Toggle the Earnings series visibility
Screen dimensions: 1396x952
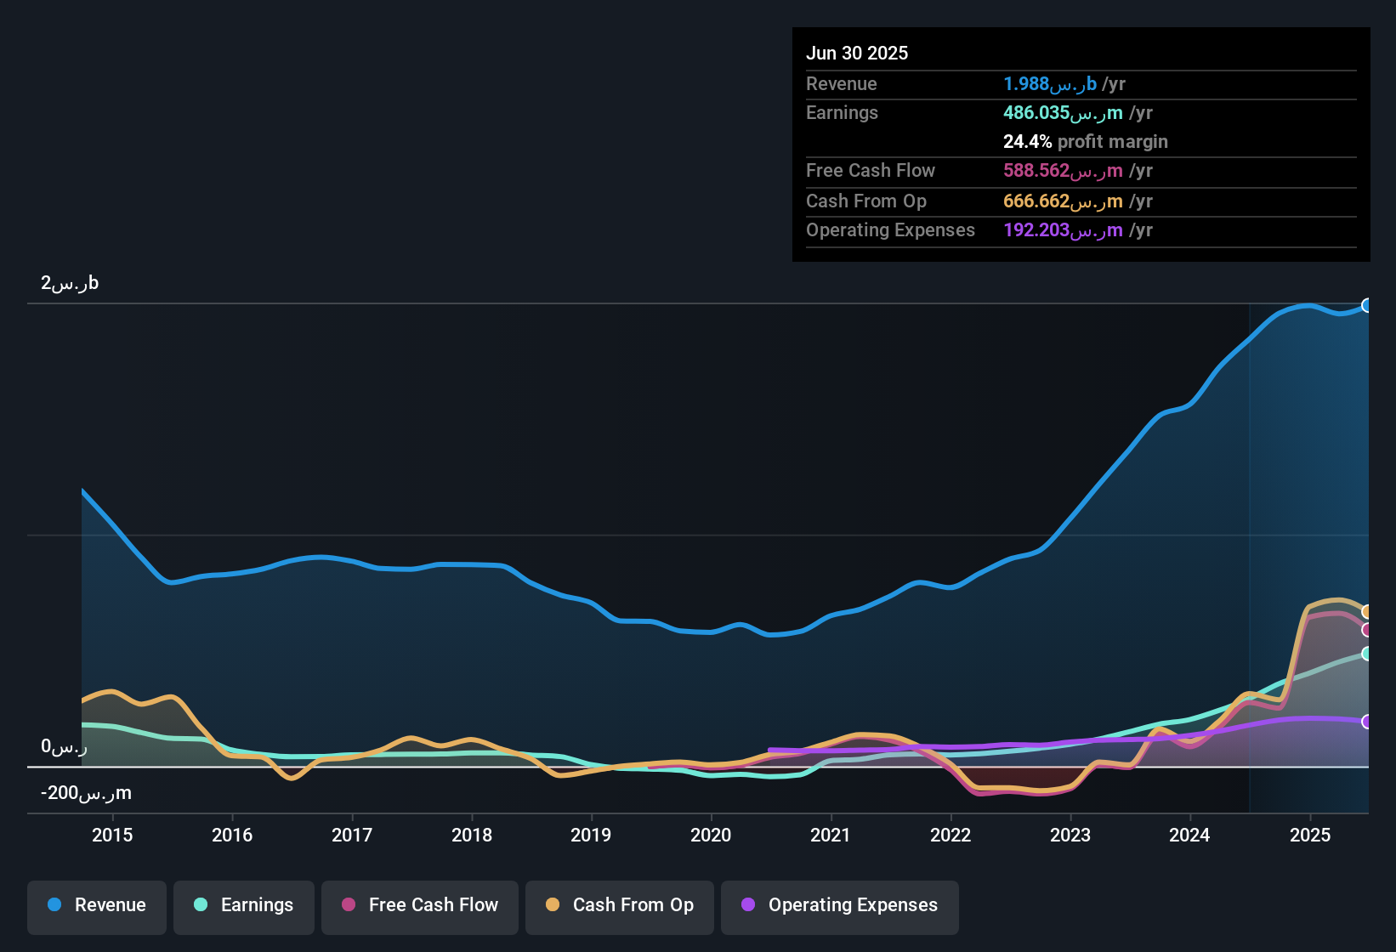tap(243, 905)
